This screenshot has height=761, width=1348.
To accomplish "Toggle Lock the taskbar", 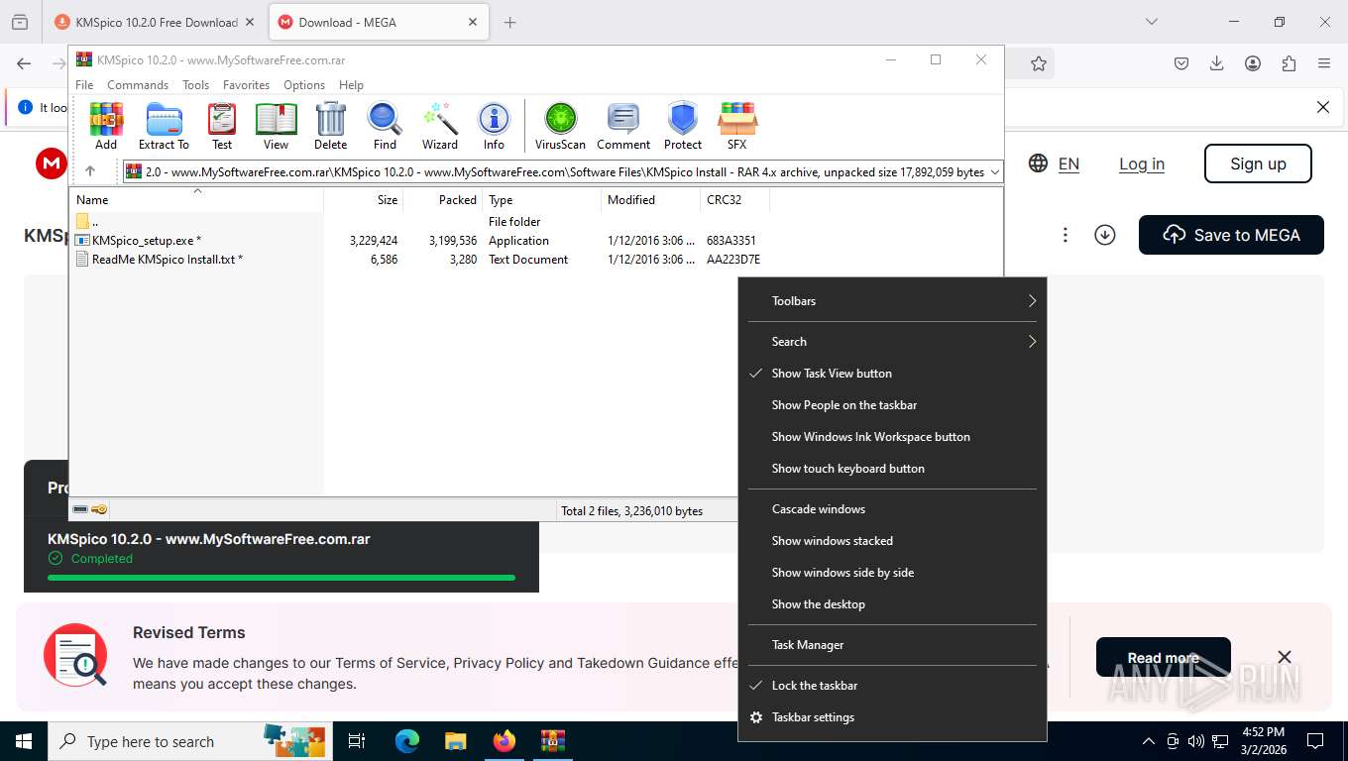I will pyautogui.click(x=892, y=686).
